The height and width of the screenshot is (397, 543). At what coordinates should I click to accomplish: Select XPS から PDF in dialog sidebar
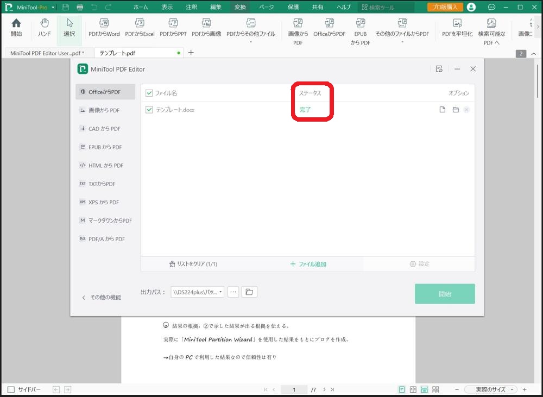(105, 202)
